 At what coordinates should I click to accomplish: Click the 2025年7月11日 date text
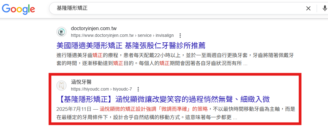pos(74,109)
